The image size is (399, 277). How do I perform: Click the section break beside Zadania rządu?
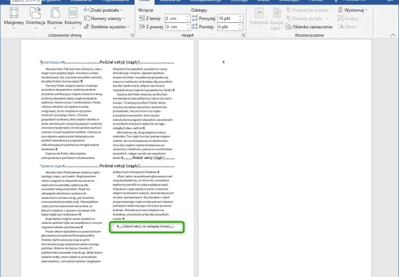[x=120, y=166]
